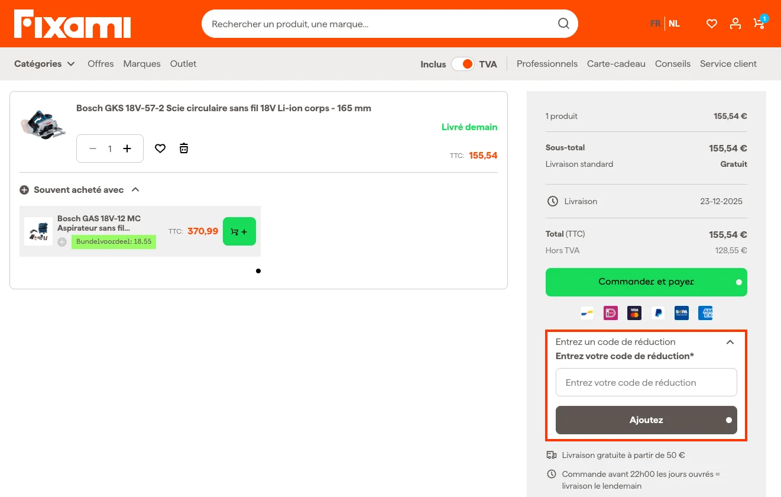Select the PayPal payment icon
Viewport: 781px width, 497px height.
pos(657,312)
